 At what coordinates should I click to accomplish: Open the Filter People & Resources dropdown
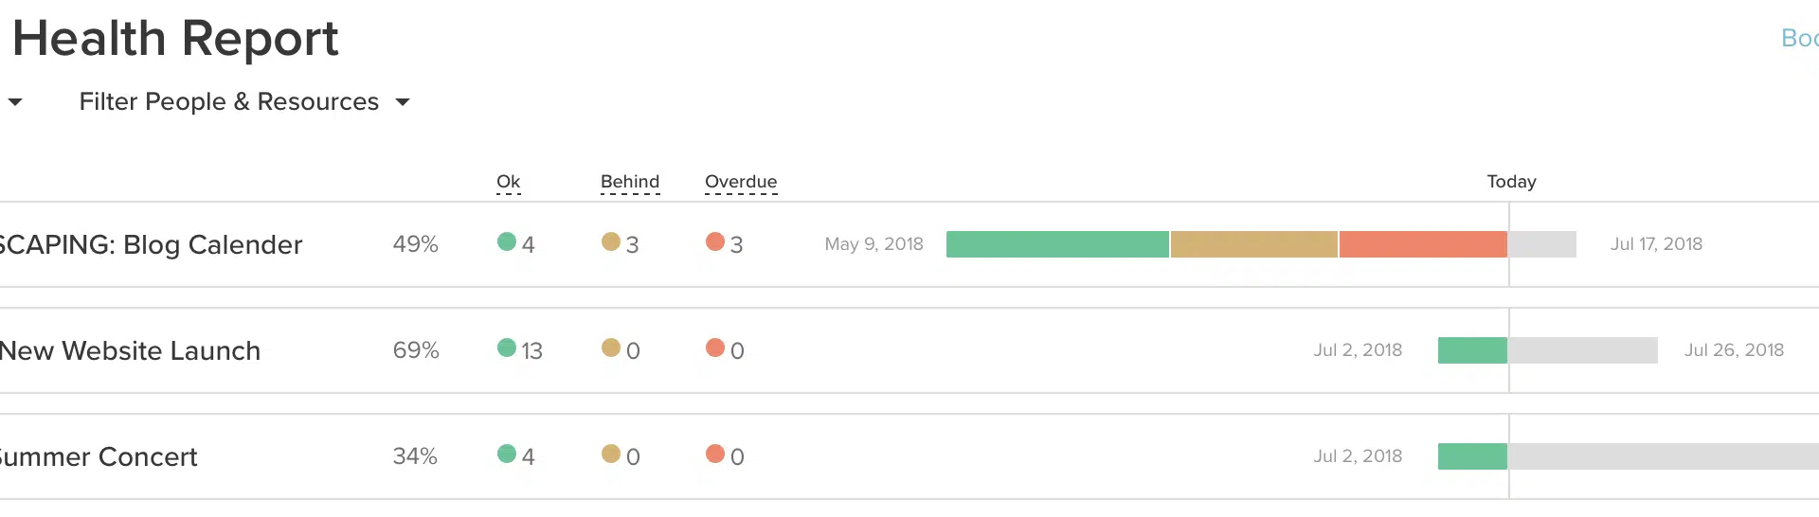tap(244, 102)
